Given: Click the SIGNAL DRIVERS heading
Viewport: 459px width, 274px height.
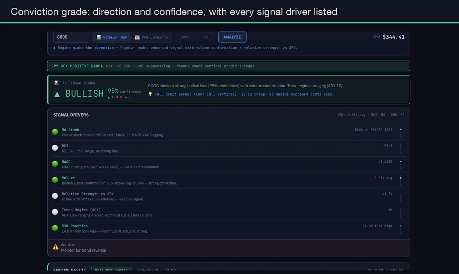Looking at the screenshot, I should coord(71,115).
